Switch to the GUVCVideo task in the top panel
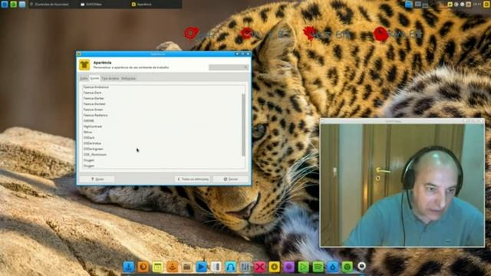The width and height of the screenshot is (491, 276). pyautogui.click(x=105, y=4)
